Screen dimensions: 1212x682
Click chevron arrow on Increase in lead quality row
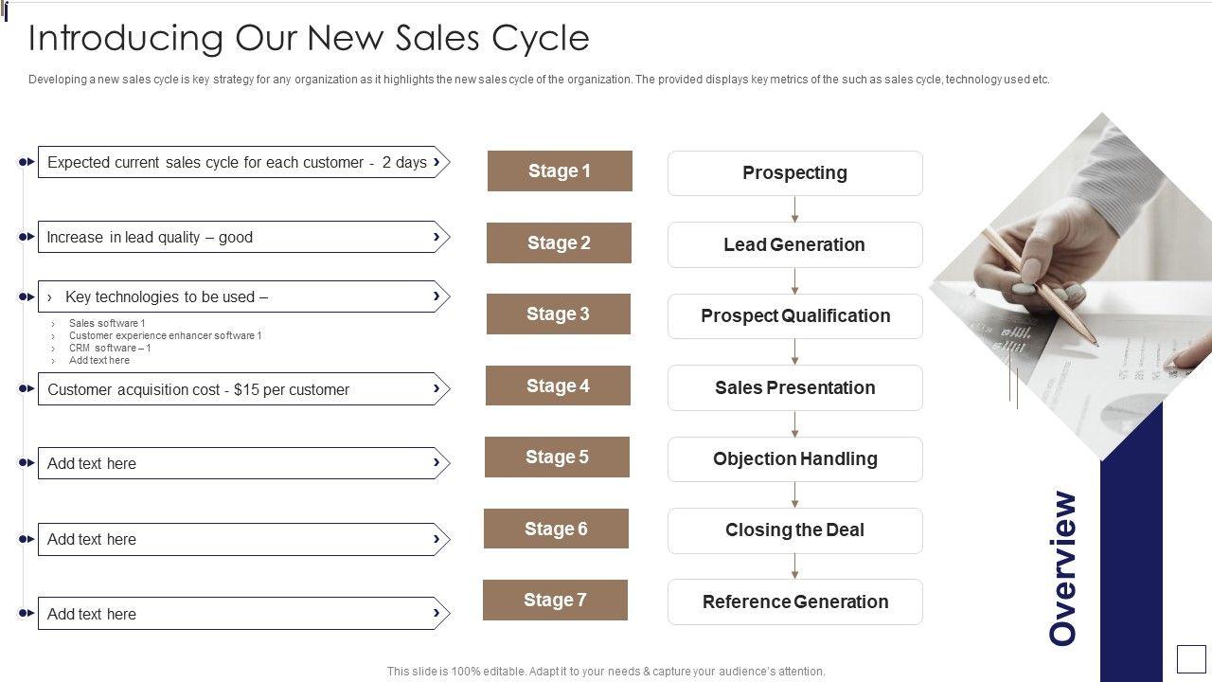[437, 237]
